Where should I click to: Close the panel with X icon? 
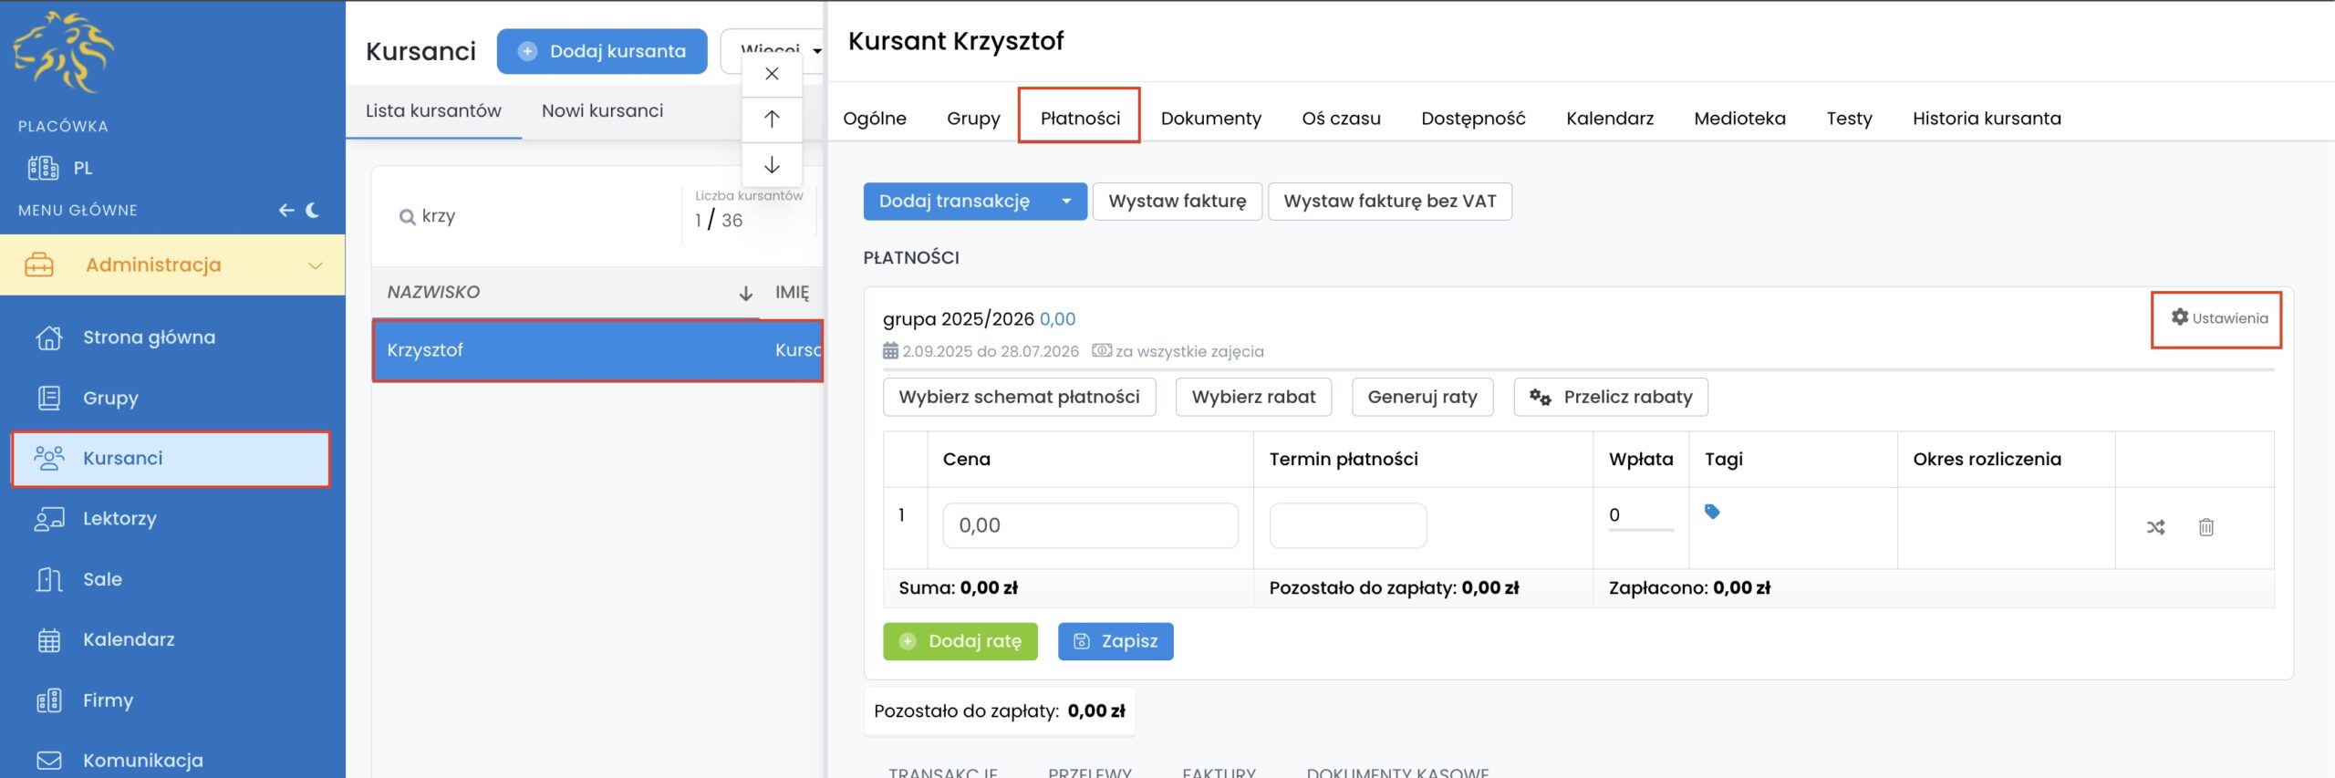[x=772, y=74]
